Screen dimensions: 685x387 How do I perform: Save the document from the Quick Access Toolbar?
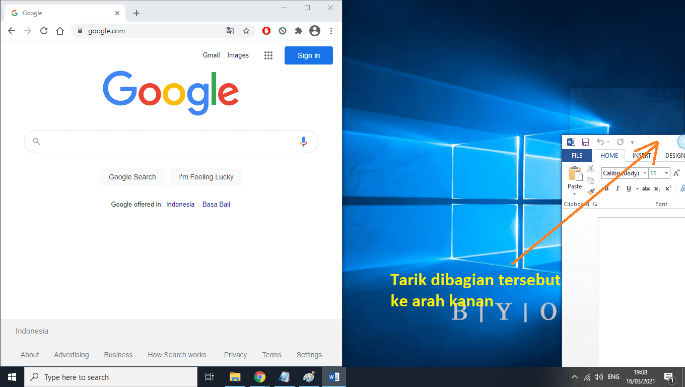pyautogui.click(x=585, y=142)
